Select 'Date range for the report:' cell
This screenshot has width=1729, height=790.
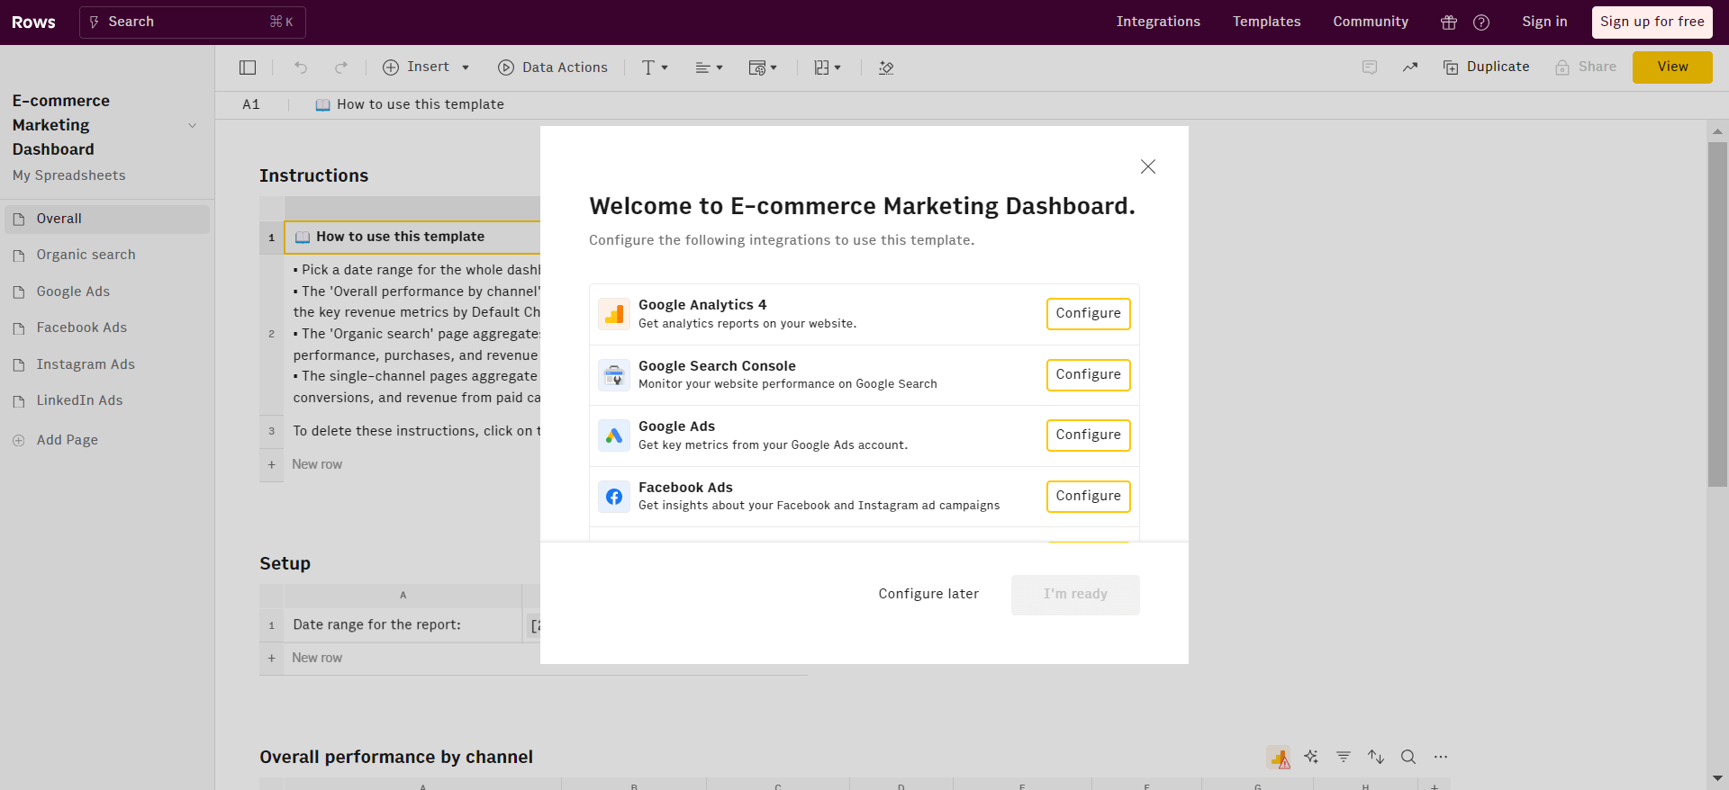[x=403, y=625]
